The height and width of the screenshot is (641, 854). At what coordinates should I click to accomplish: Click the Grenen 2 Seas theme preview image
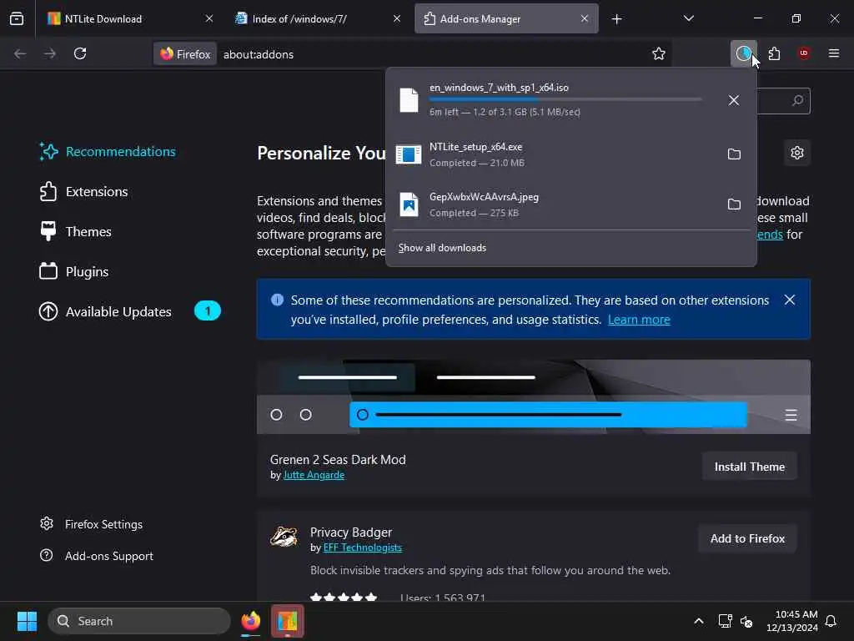pos(533,396)
